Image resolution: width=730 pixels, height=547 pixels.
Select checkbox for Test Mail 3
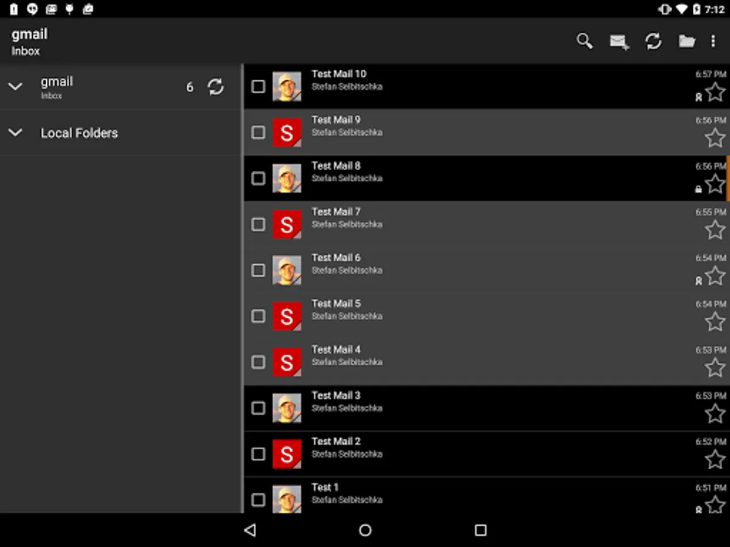259,408
